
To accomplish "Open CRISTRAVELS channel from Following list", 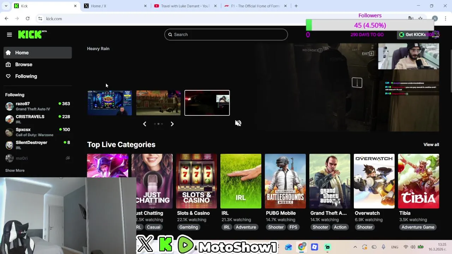I will click(38, 119).
